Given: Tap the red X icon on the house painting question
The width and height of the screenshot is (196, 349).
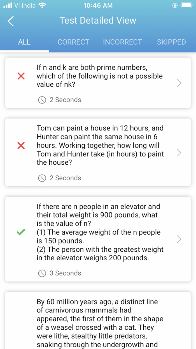Looking at the screenshot, I should click(x=20, y=146).
